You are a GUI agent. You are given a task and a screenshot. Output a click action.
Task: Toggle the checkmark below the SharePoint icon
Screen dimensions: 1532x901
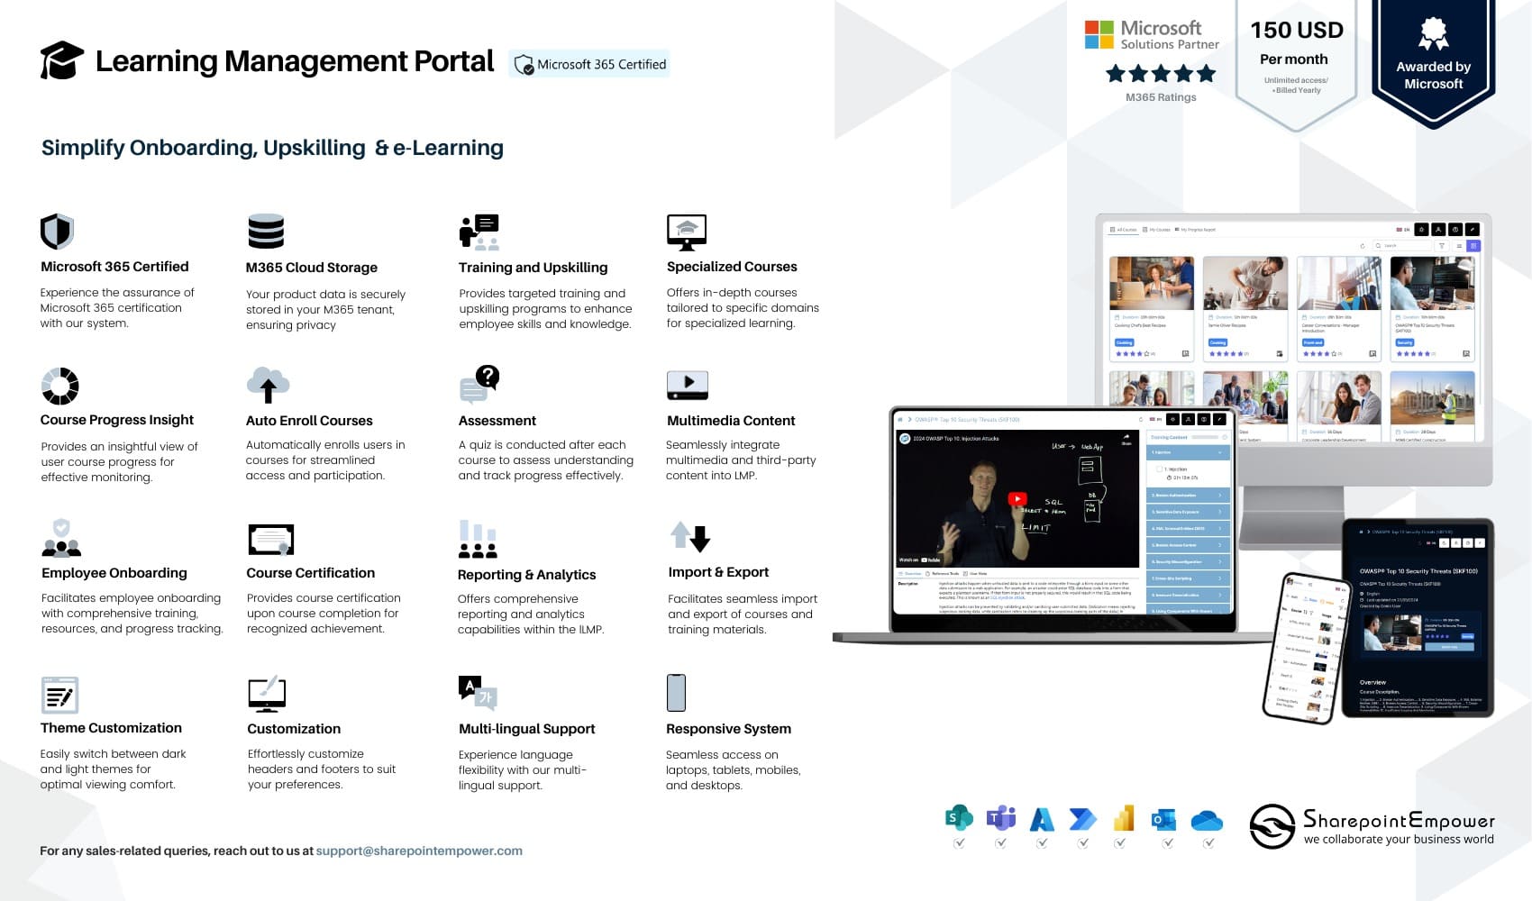[x=959, y=843]
